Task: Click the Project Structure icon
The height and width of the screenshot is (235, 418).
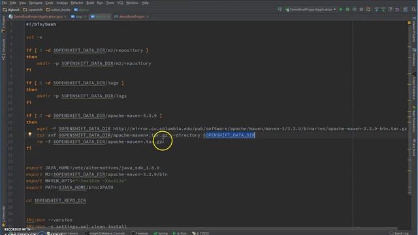Action: point(406,10)
